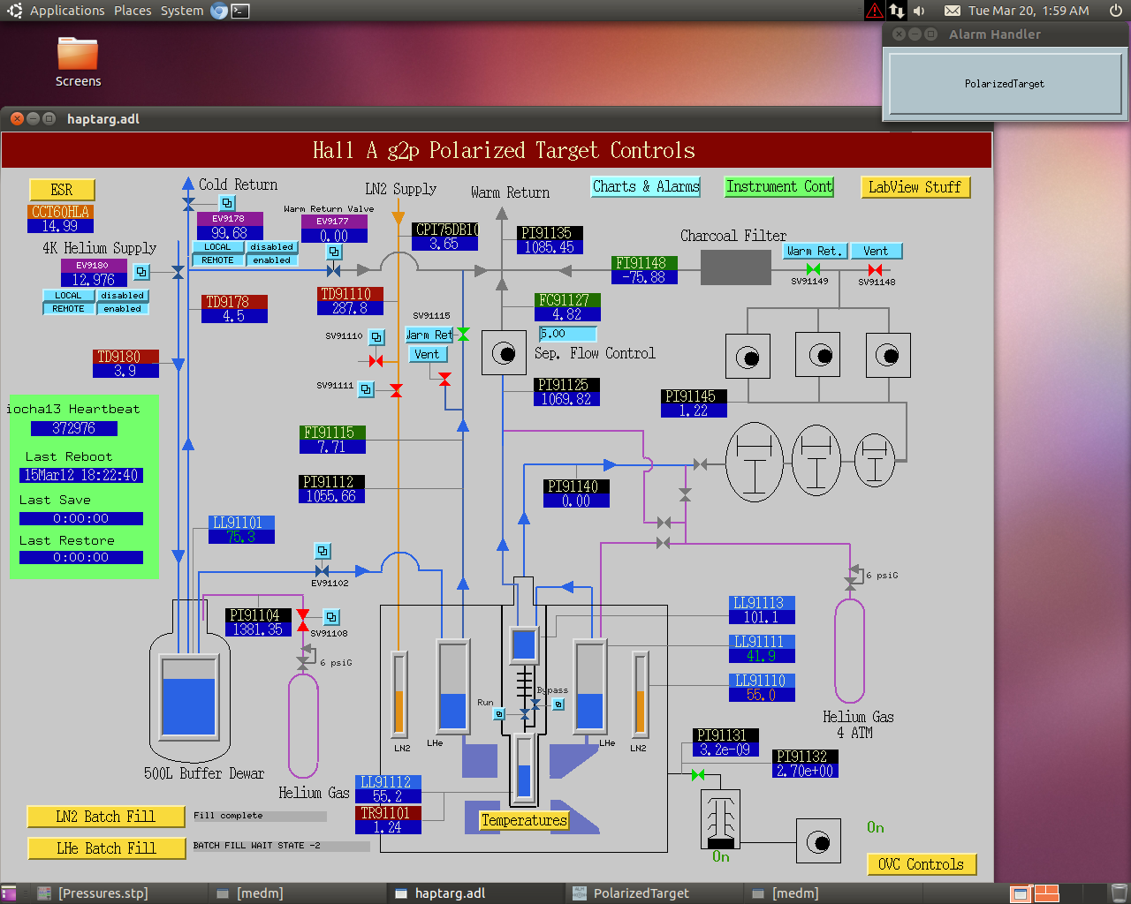Click the EV91102 valve symbol
Screen dimensions: 1131x904
[x=323, y=571]
